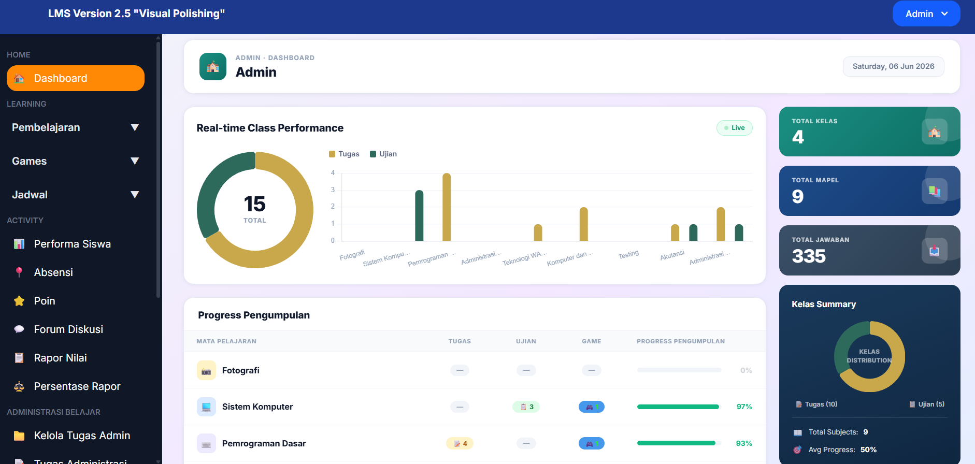
Task: Click the LMS Version 2.5 title
Action: click(x=137, y=13)
